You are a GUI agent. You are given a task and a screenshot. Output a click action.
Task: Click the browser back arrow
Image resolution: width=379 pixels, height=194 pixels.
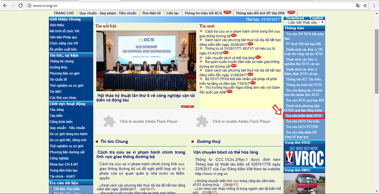point(5,6)
